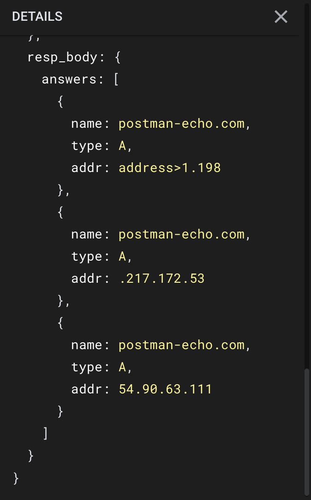Click the third addr key label
311x500 pixels.
pos(88,389)
